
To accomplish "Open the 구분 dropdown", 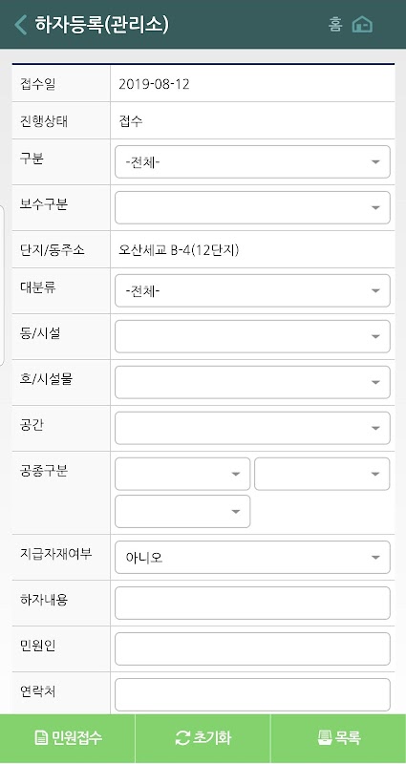I will point(252,161).
